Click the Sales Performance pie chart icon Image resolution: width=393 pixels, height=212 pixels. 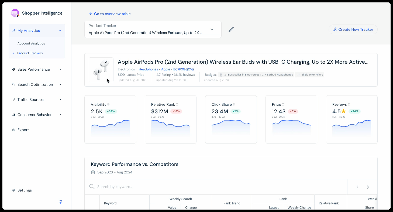[14, 69]
